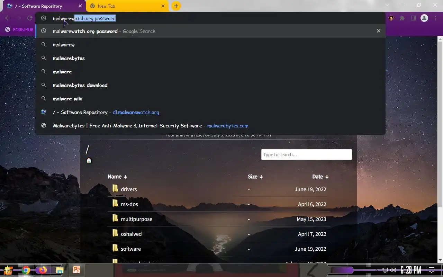Screen dimensions: 443x277
Task: Sort the listing by Size column
Action: (x=255, y=177)
